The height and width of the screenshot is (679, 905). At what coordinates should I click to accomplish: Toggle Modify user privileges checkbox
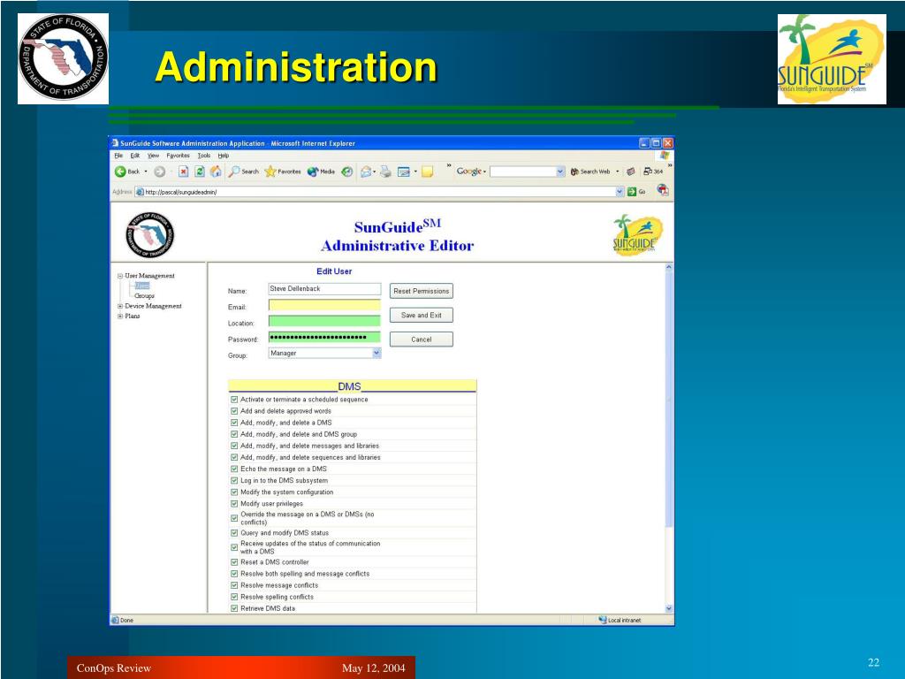tap(234, 503)
